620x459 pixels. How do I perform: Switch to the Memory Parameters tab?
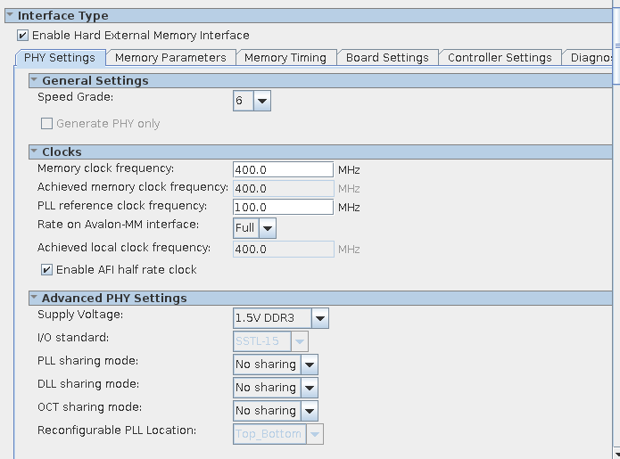tap(170, 57)
